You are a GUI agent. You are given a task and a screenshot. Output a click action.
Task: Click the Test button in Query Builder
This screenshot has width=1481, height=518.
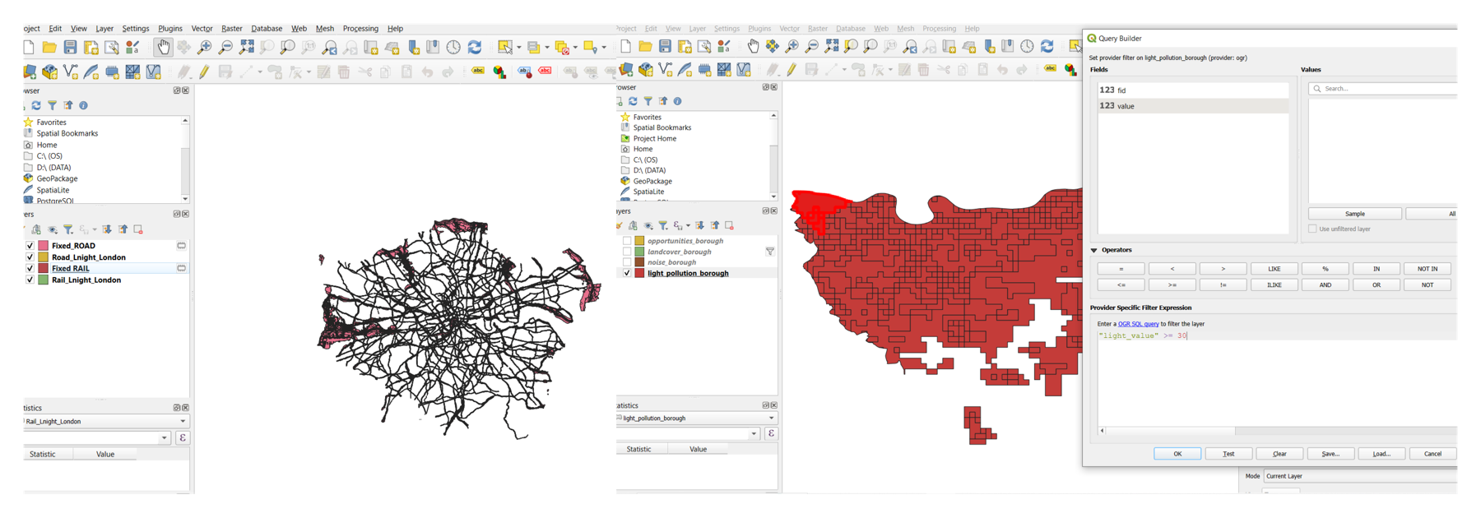tap(1228, 454)
